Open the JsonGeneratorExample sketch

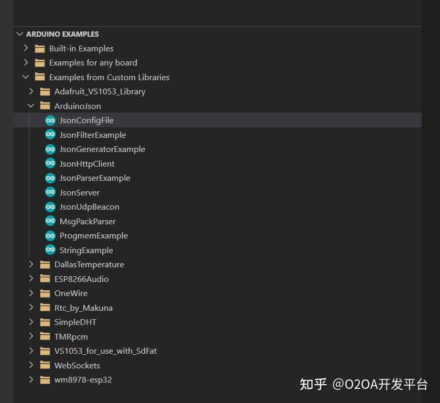click(x=102, y=149)
